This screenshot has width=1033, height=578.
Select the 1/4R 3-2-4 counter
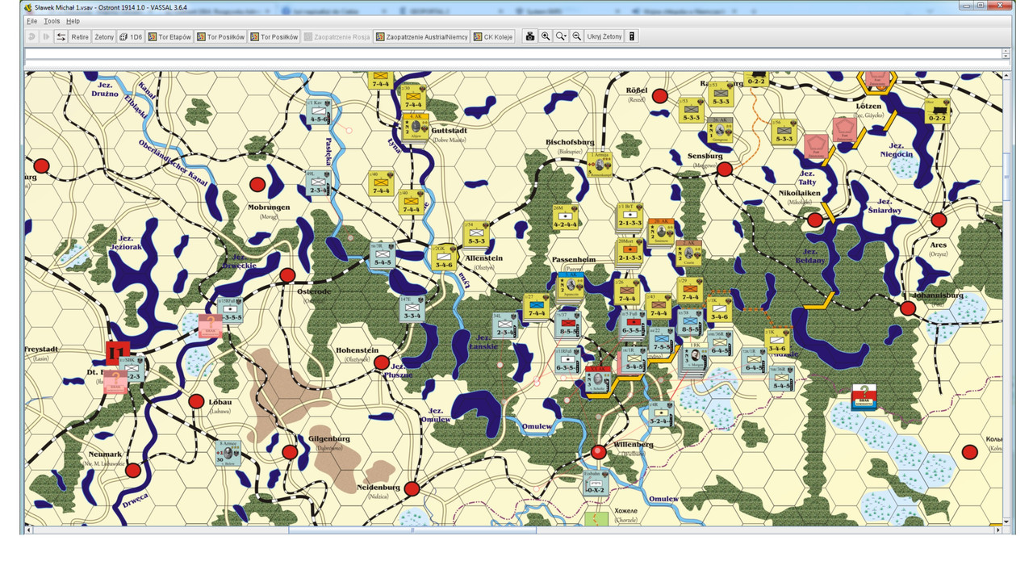[660, 413]
